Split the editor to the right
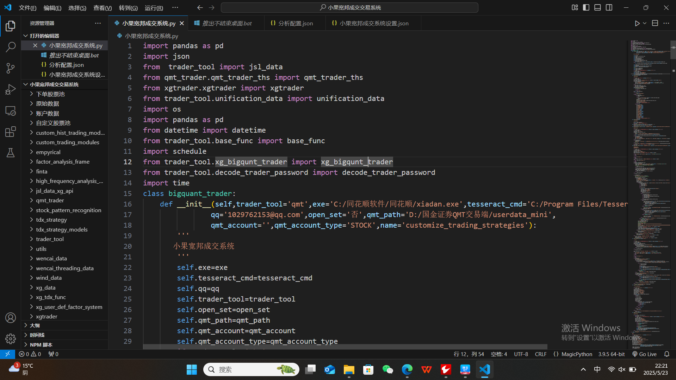Viewport: 676px width, 380px height. pyautogui.click(x=655, y=23)
